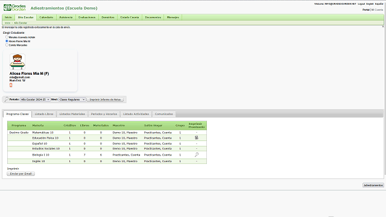Open the Nivel dropdown Clases Regulares
The image size is (386, 217).
coord(72,99)
